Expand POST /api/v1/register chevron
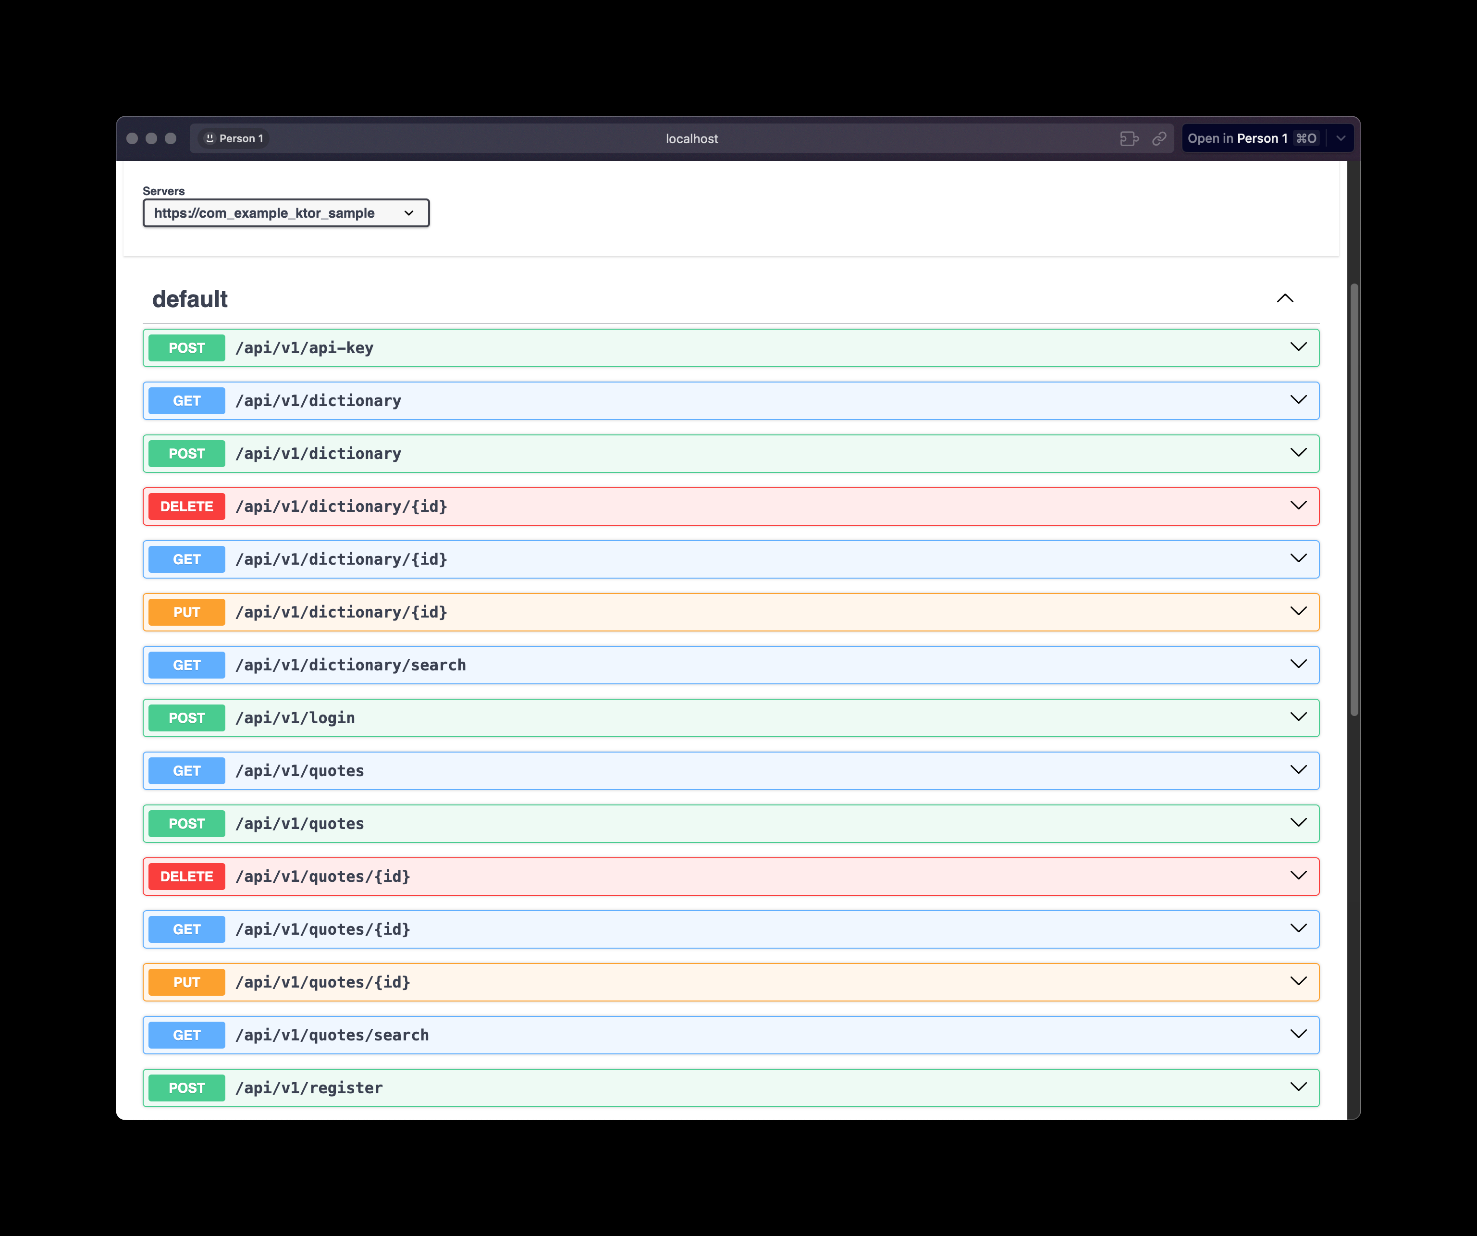This screenshot has width=1477, height=1236. click(x=1298, y=1087)
